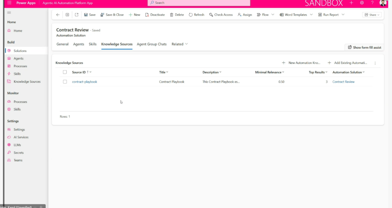Click New Automation Knowledge Source button
This screenshot has height=208, width=392.
(x=301, y=63)
